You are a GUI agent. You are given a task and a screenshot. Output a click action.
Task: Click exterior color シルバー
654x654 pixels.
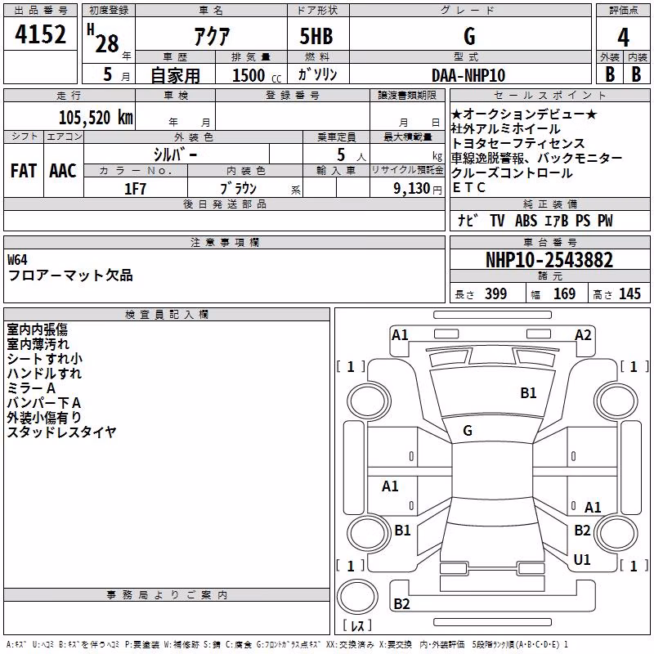[176, 155]
